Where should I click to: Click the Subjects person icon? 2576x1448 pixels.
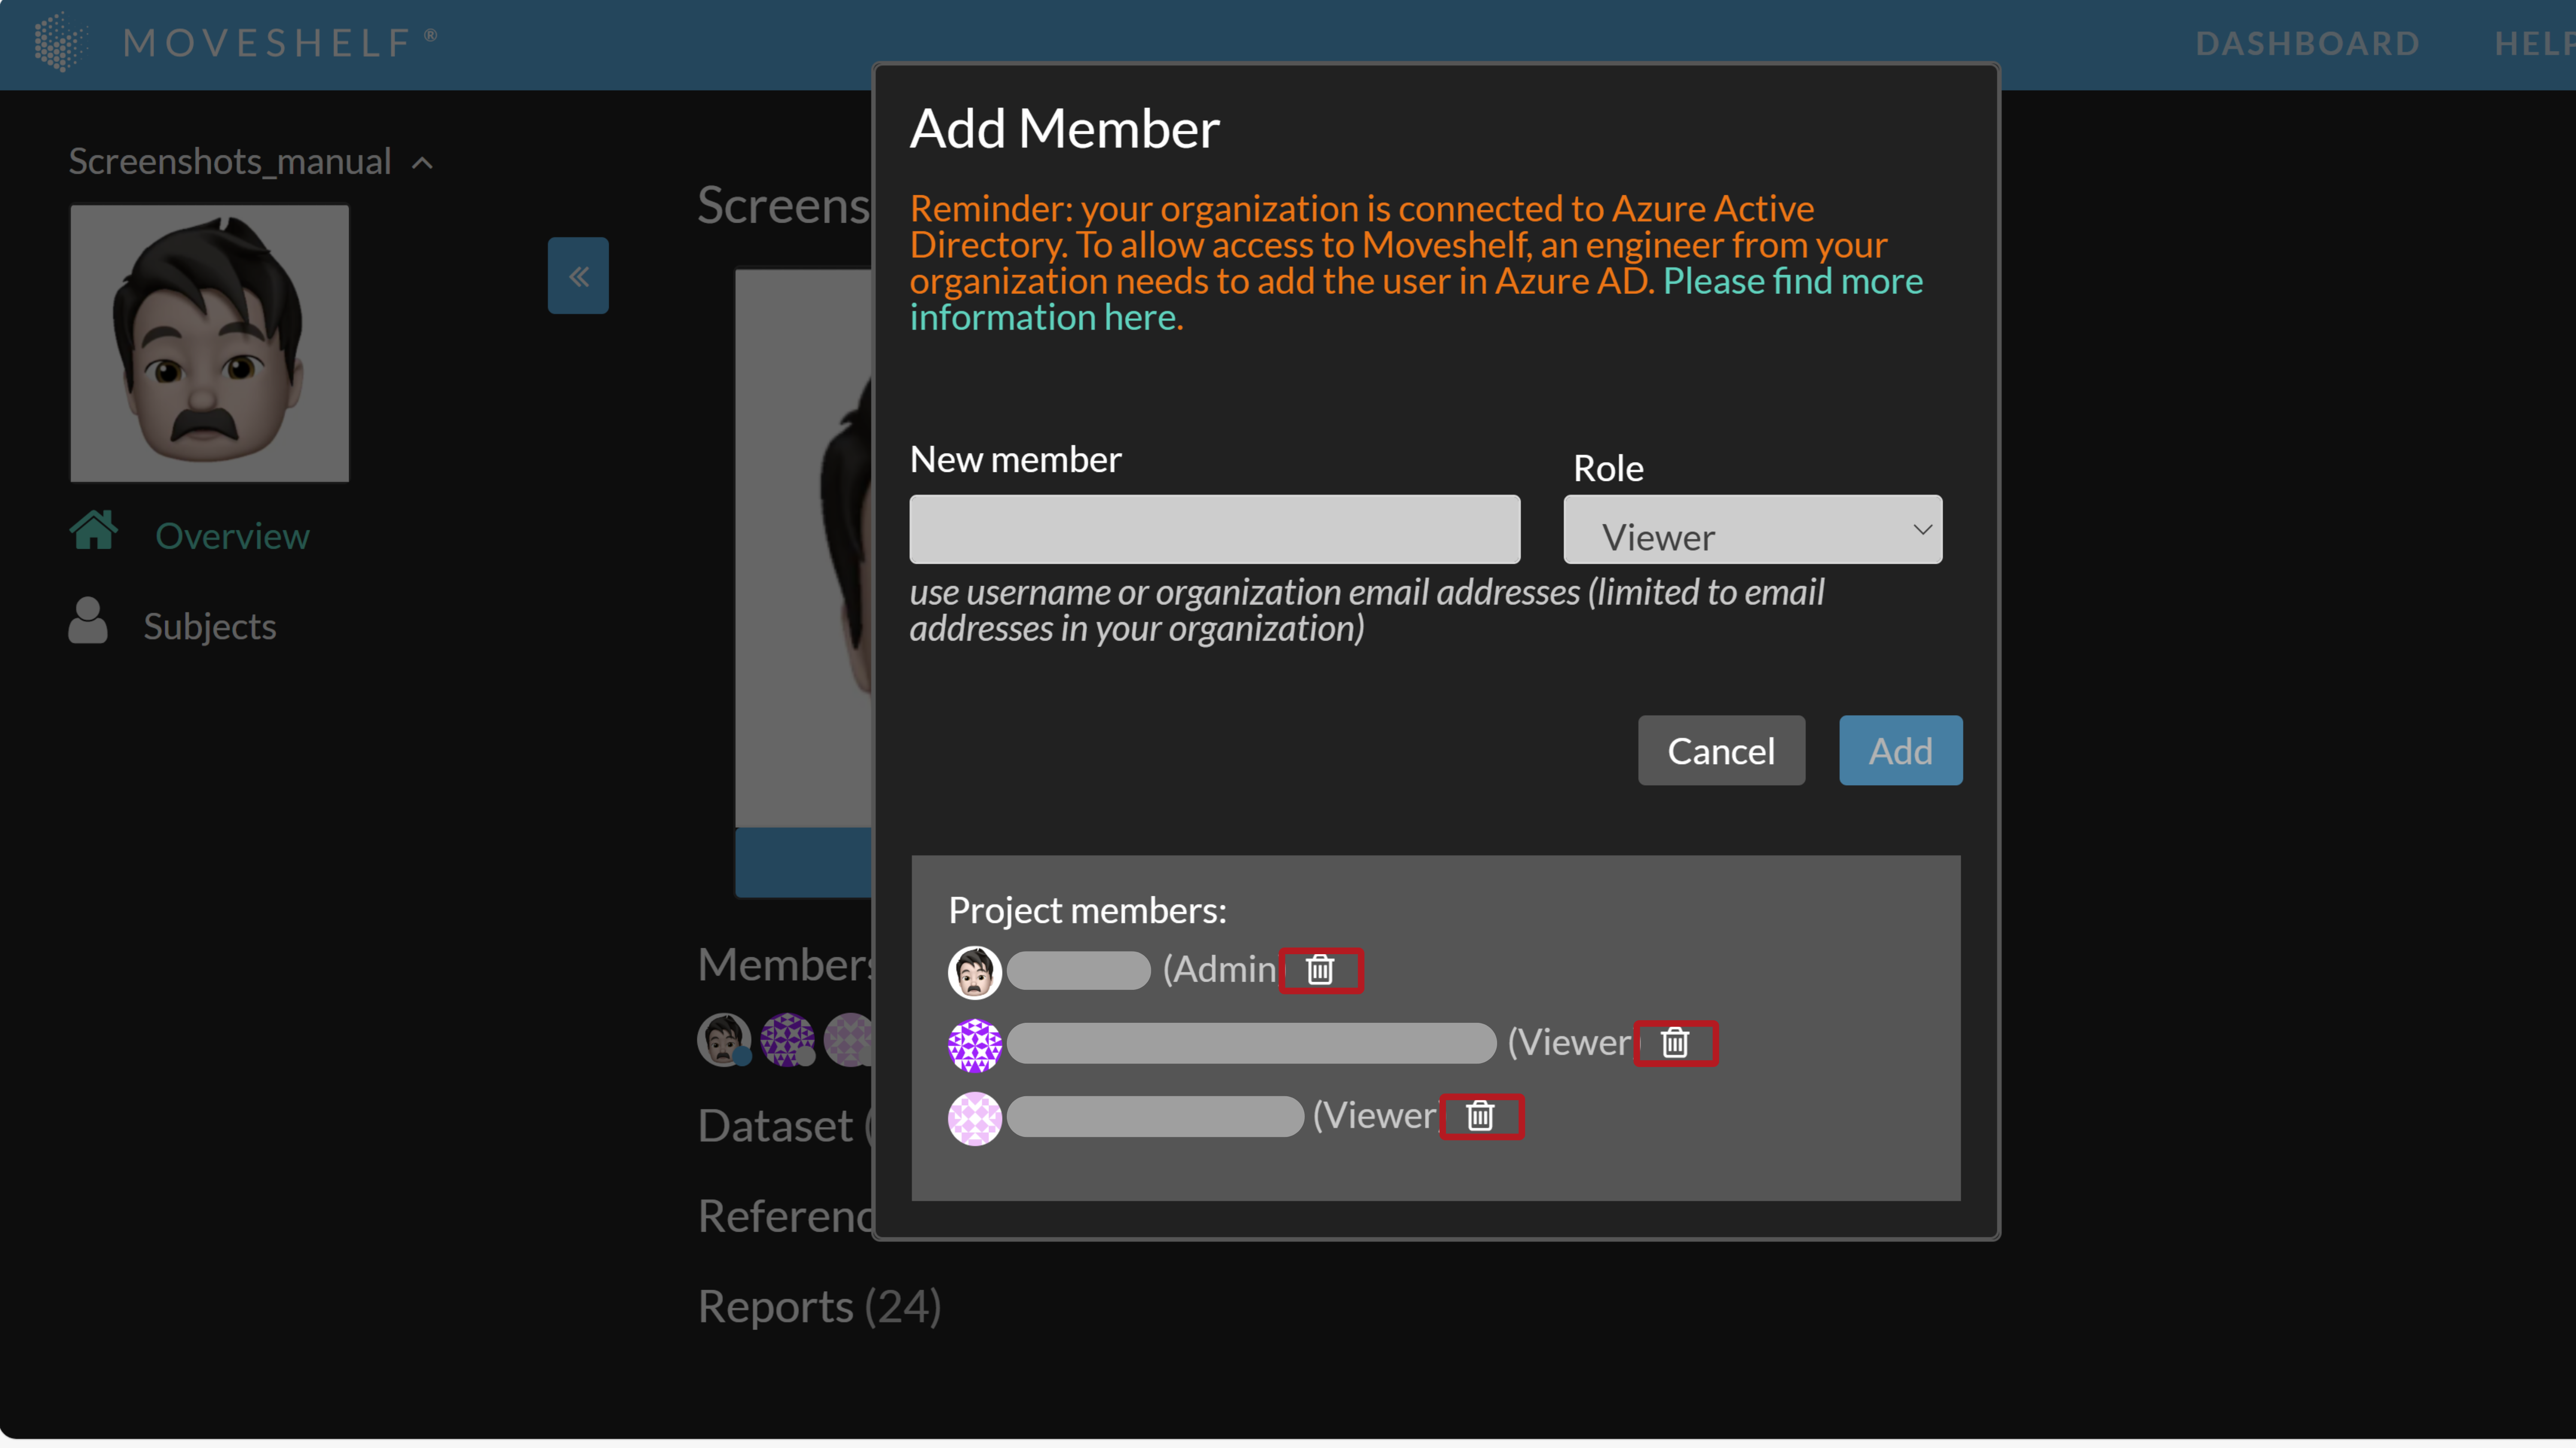tap(88, 620)
